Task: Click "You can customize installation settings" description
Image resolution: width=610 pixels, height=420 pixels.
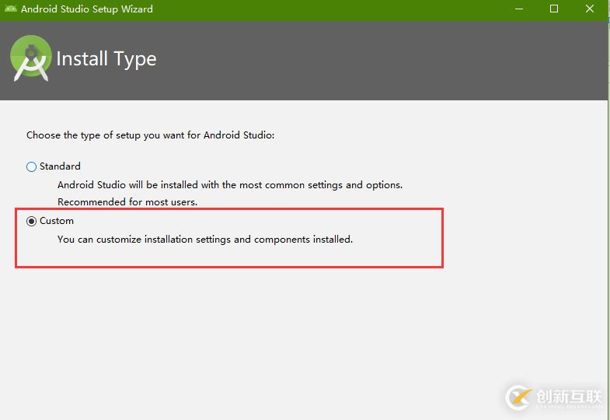Action: [205, 240]
